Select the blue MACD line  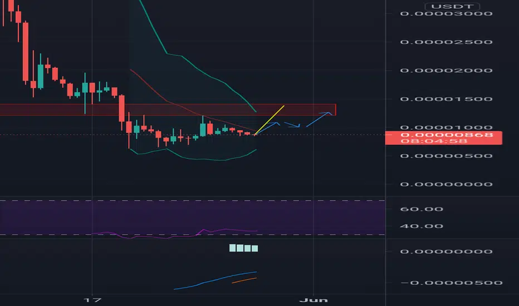[215, 280]
